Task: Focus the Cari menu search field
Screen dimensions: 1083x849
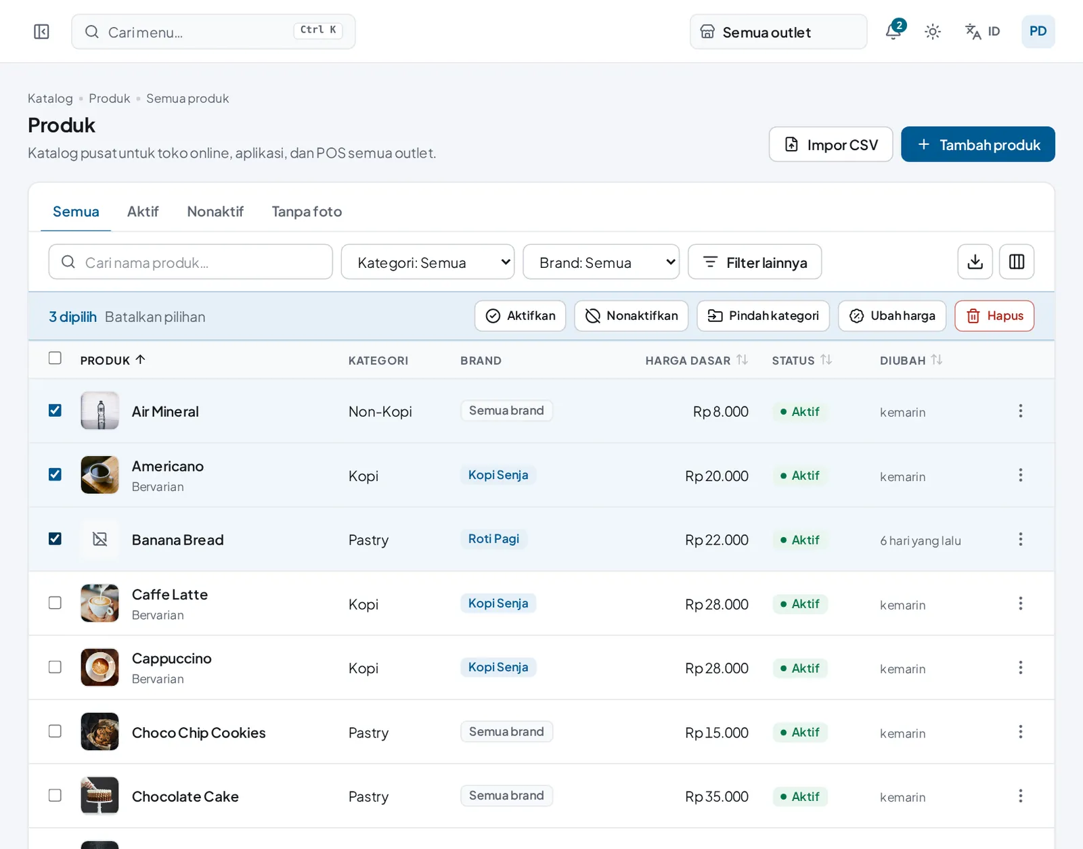Action: [x=213, y=32]
